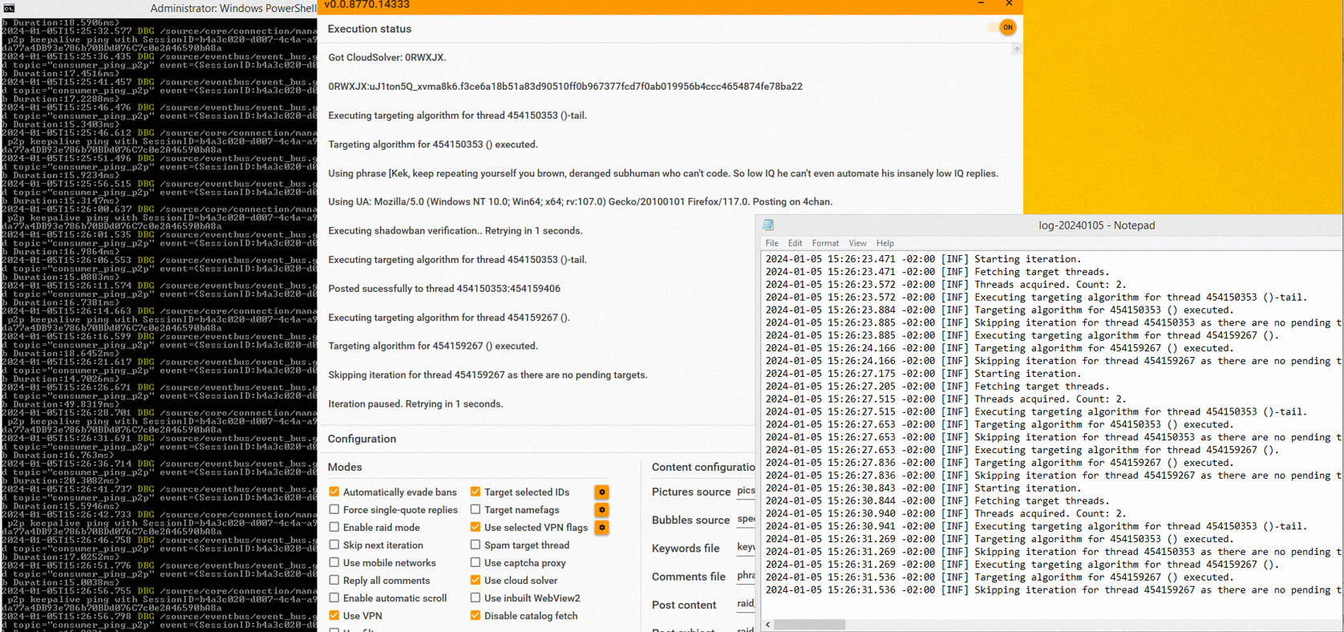Click 'Posted sucessfully to thread 454150353:454159406'
Image resolution: width=1344 pixels, height=632 pixels.
(444, 289)
